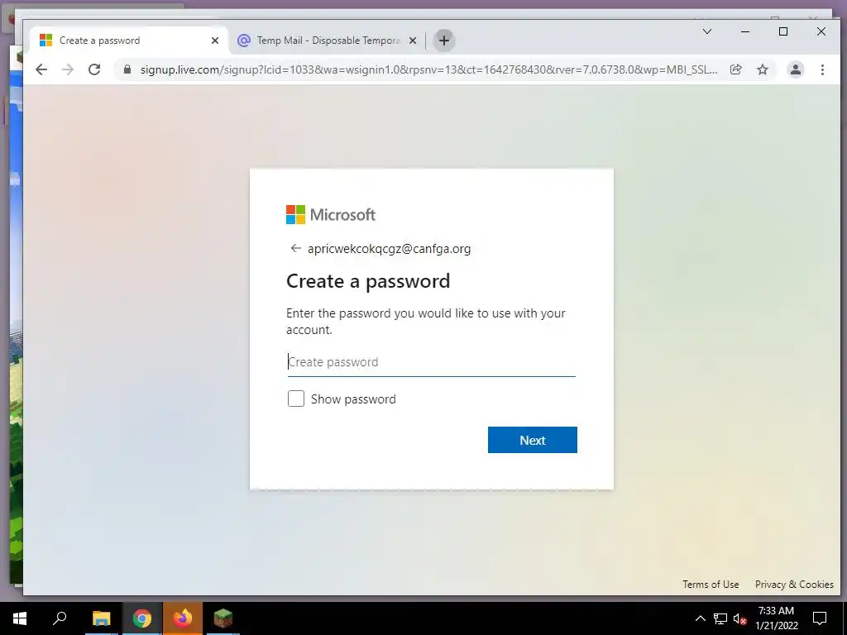Open the Privacy & Cookies link
The width and height of the screenshot is (847, 635).
[x=794, y=585]
